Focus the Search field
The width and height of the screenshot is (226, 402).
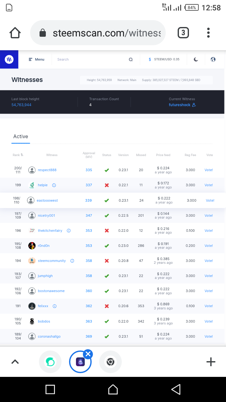91,59
